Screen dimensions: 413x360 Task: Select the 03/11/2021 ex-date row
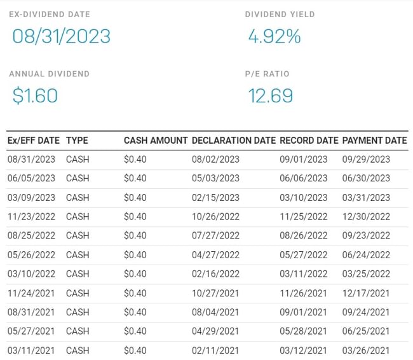30,350
